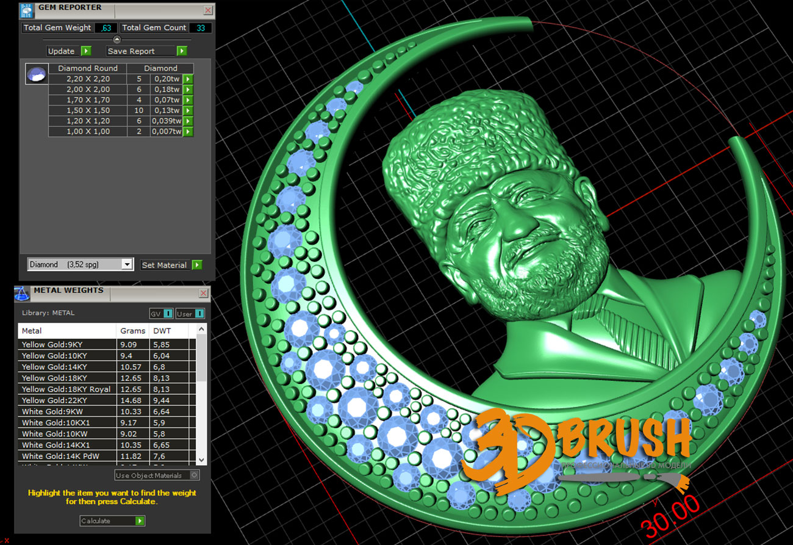Viewport: 793px width, 545px height.
Task: Click the Calculate button label
Action: [x=107, y=521]
